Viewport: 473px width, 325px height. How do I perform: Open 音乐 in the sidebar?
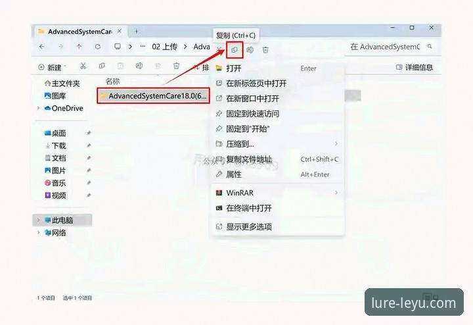[x=55, y=183]
